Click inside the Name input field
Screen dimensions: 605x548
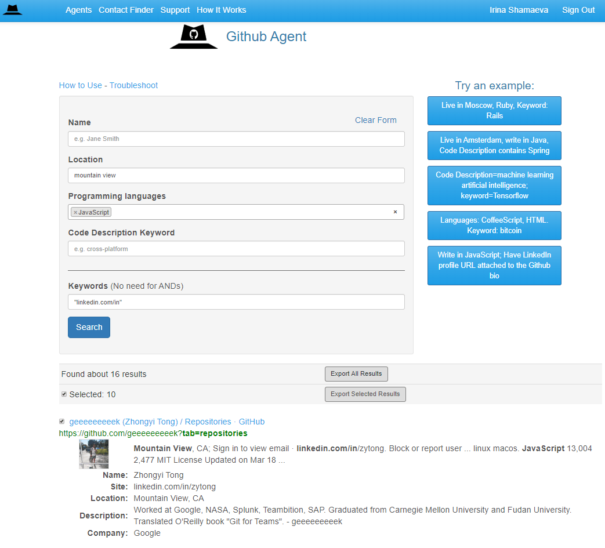click(x=236, y=139)
